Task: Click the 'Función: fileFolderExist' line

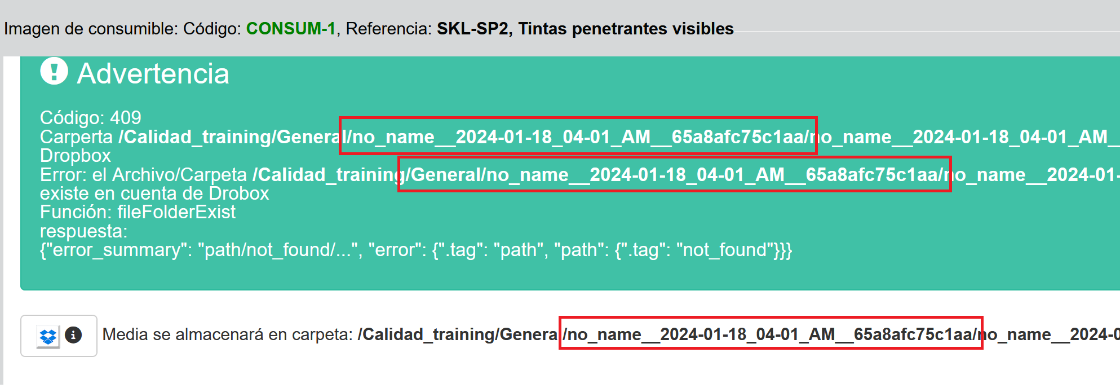Action: click(x=138, y=212)
